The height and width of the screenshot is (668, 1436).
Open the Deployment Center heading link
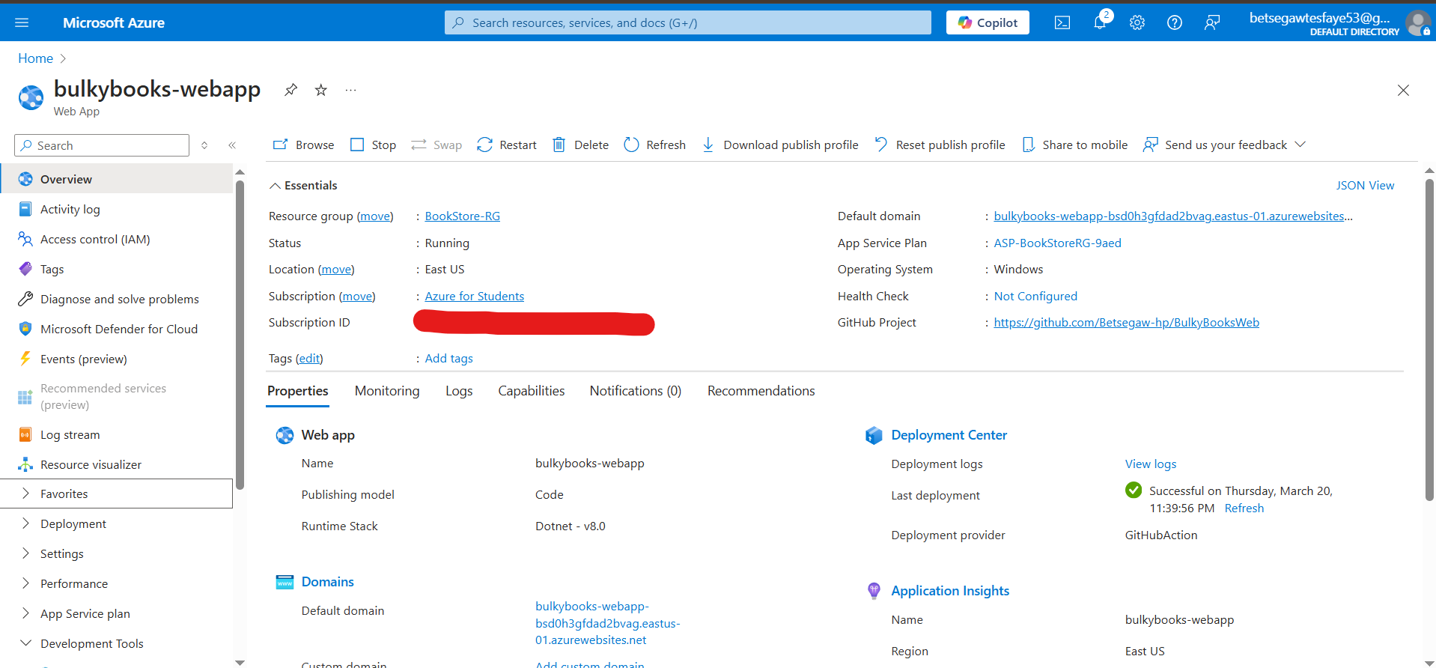949,435
